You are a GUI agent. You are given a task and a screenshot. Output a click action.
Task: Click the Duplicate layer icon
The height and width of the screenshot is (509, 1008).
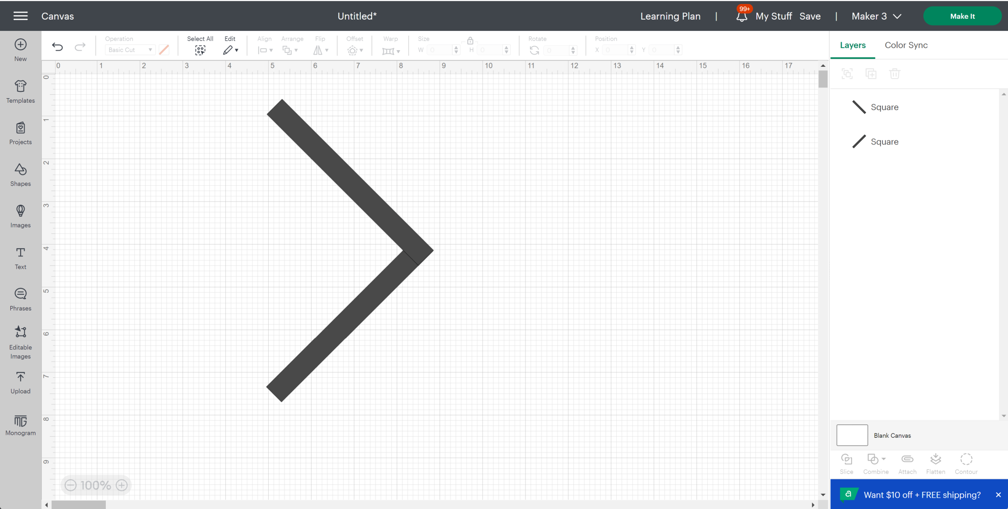[x=871, y=74]
